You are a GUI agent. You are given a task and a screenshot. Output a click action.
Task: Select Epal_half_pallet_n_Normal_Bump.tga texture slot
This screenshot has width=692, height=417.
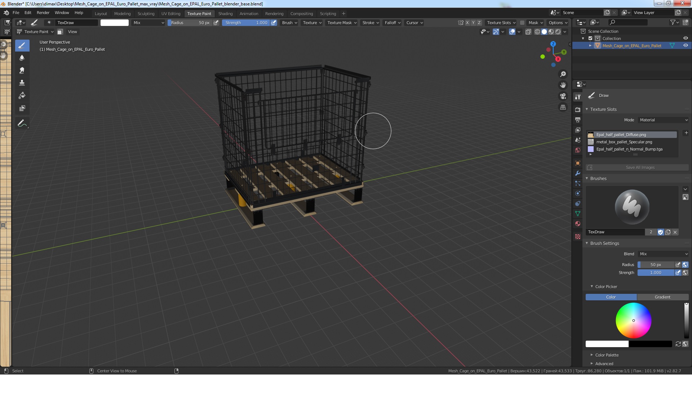(x=631, y=149)
